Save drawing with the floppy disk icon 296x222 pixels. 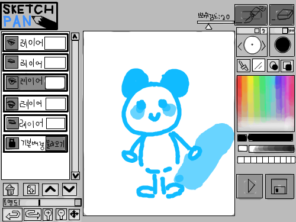click(x=279, y=186)
